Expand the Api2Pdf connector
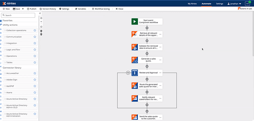 coord(5,86)
